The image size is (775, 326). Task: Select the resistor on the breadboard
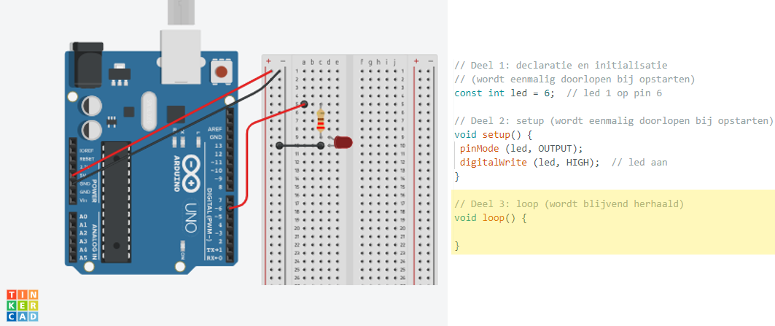(x=321, y=121)
